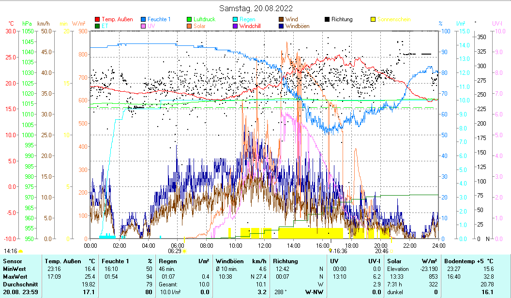Click the cyan Regen legend square

[x=235, y=19]
